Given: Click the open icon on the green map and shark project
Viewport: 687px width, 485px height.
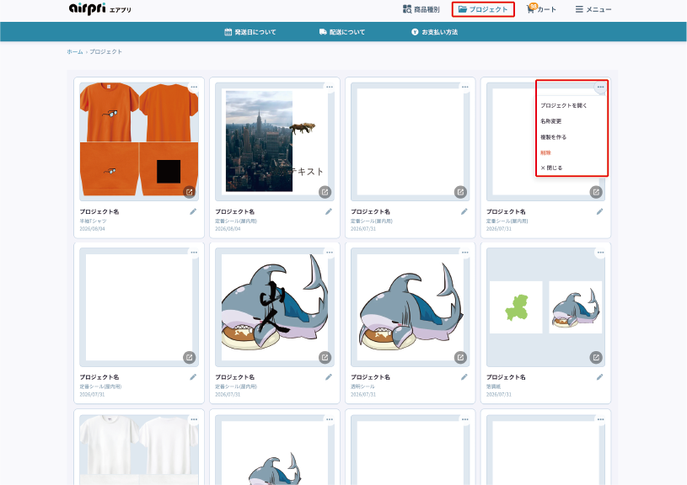Looking at the screenshot, I should pyautogui.click(x=596, y=358).
